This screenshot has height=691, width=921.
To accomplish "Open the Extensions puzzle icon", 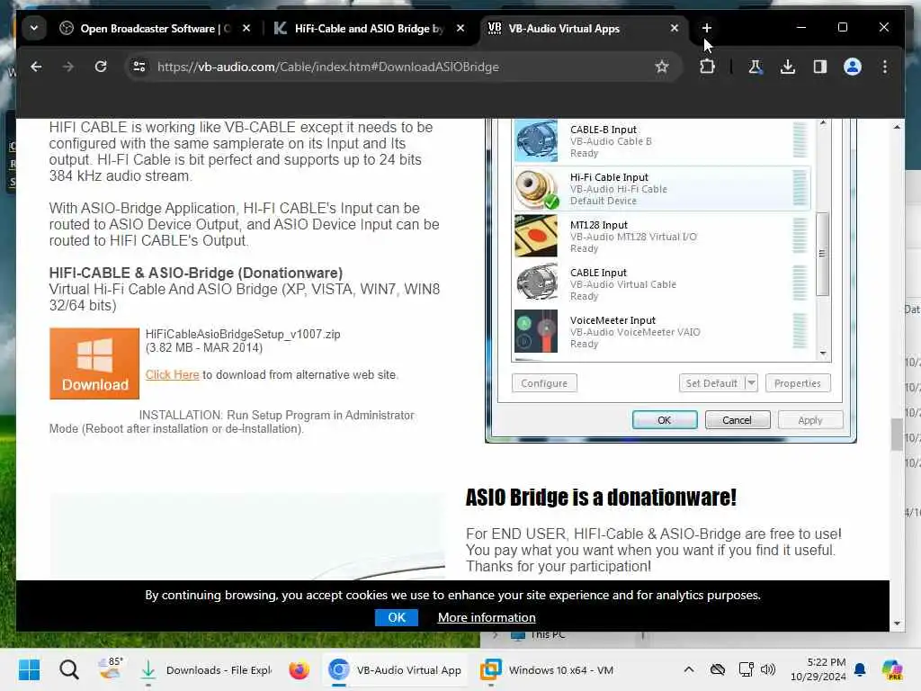I will click(x=707, y=67).
